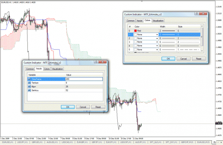Viewport: 223px width, 145px height.
Task: Switch to the EURUSD,M15 chart tab
Action: click(x=203, y=142)
